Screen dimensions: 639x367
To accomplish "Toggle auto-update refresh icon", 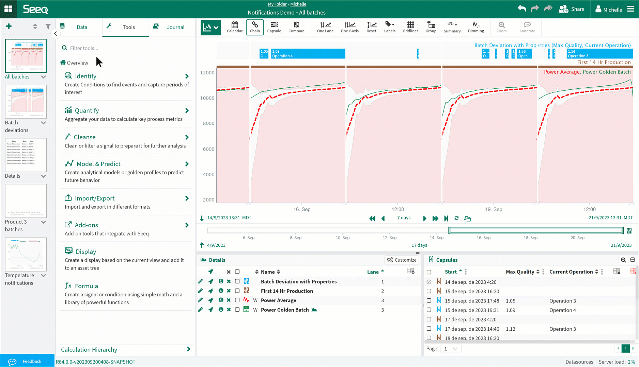I will click(x=456, y=218).
